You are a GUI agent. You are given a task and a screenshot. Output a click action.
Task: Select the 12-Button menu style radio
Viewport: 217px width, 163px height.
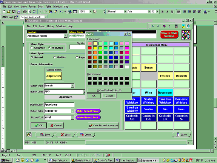click(32, 48)
